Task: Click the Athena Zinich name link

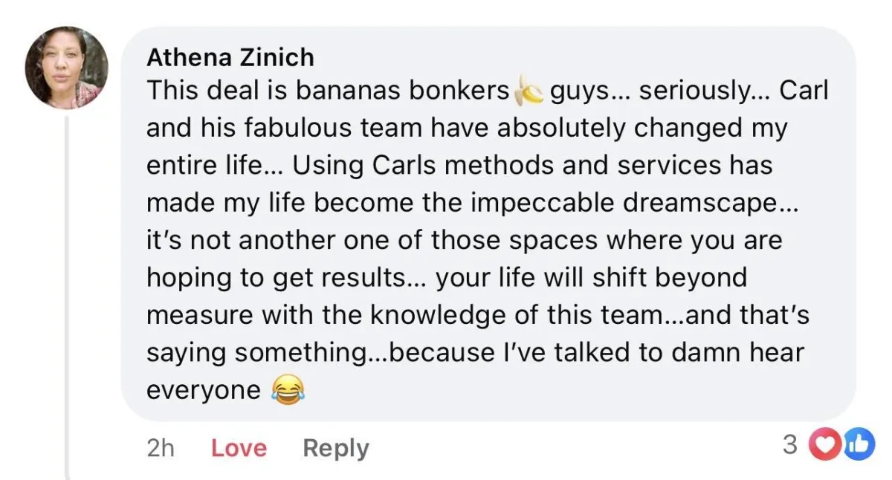Action: click(230, 57)
